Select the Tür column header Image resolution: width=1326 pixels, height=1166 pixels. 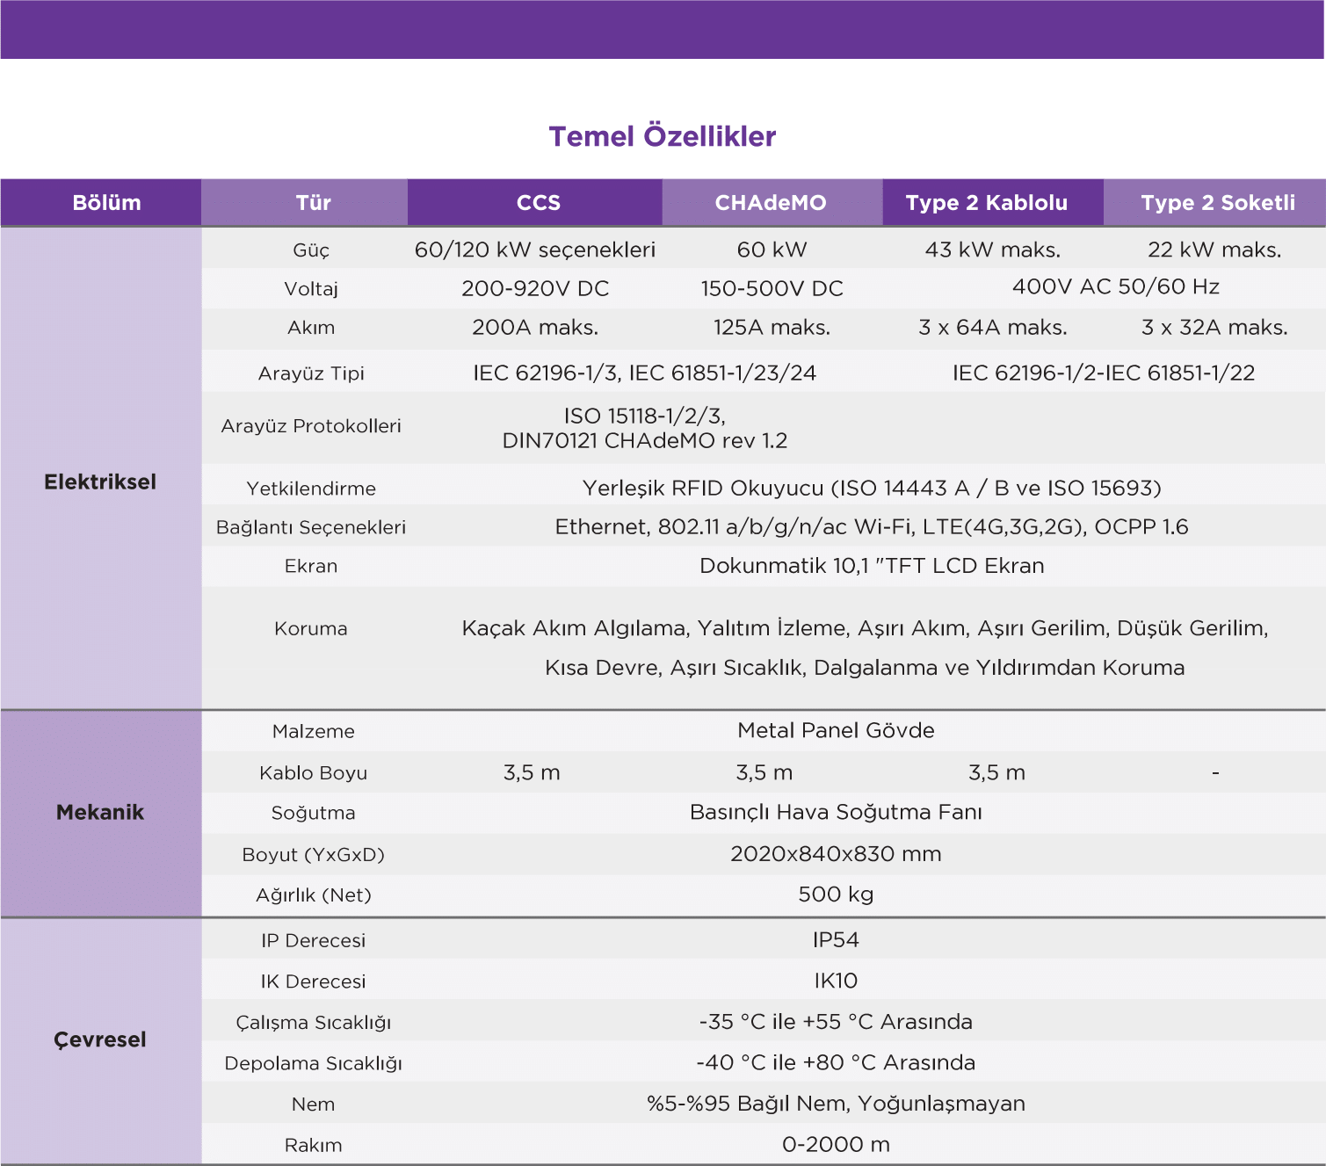[x=313, y=203]
